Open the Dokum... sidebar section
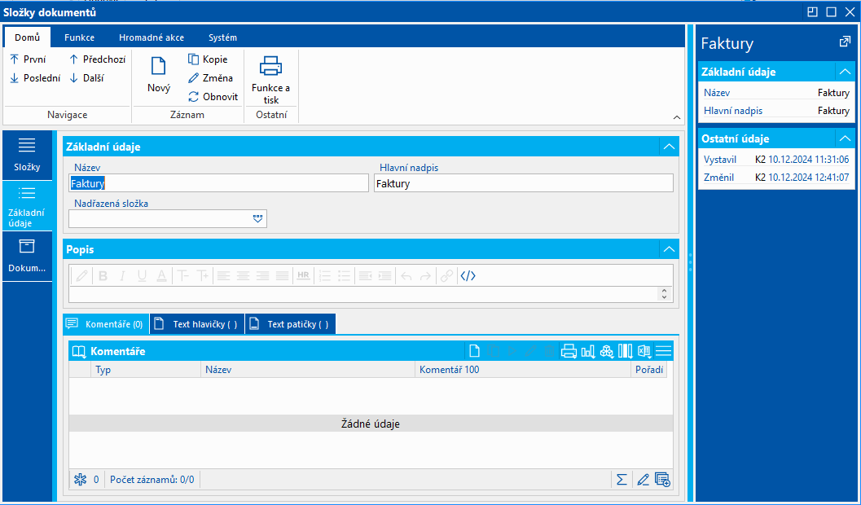Image resolution: width=861 pixels, height=505 pixels. (27, 257)
